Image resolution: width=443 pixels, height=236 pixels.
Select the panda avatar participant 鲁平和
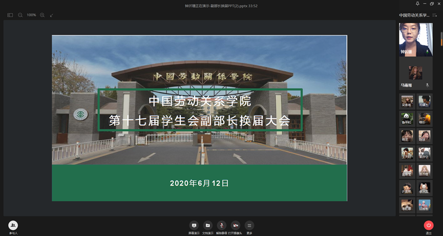tap(407, 119)
